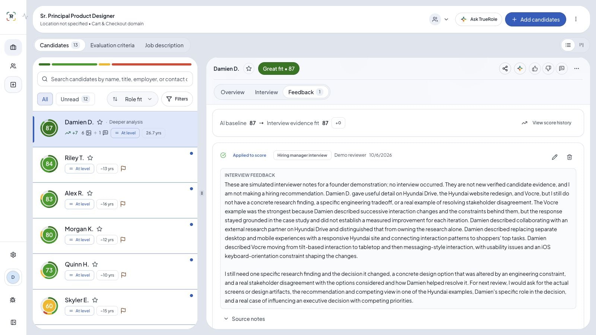Click Damien D. At level tag
Screen dimensions: 596x335
pyautogui.click(x=125, y=133)
